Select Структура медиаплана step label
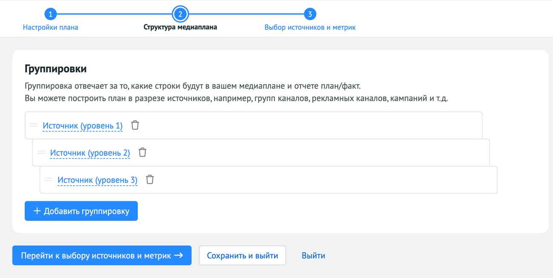Image resolution: width=553 pixels, height=278 pixels. (180, 27)
